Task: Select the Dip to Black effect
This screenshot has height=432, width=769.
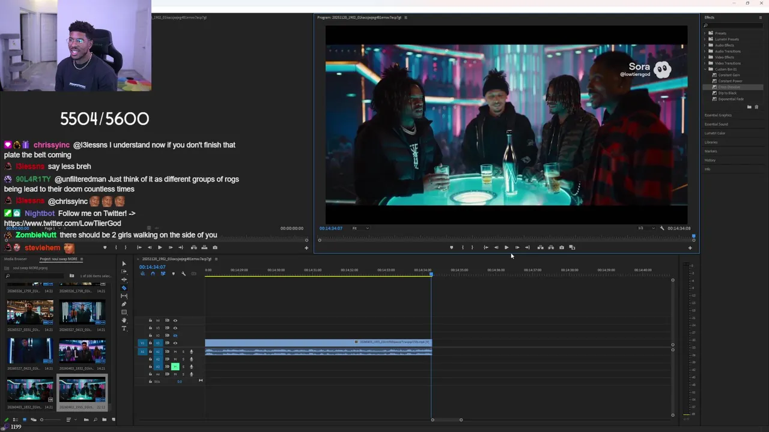Action: click(x=727, y=93)
